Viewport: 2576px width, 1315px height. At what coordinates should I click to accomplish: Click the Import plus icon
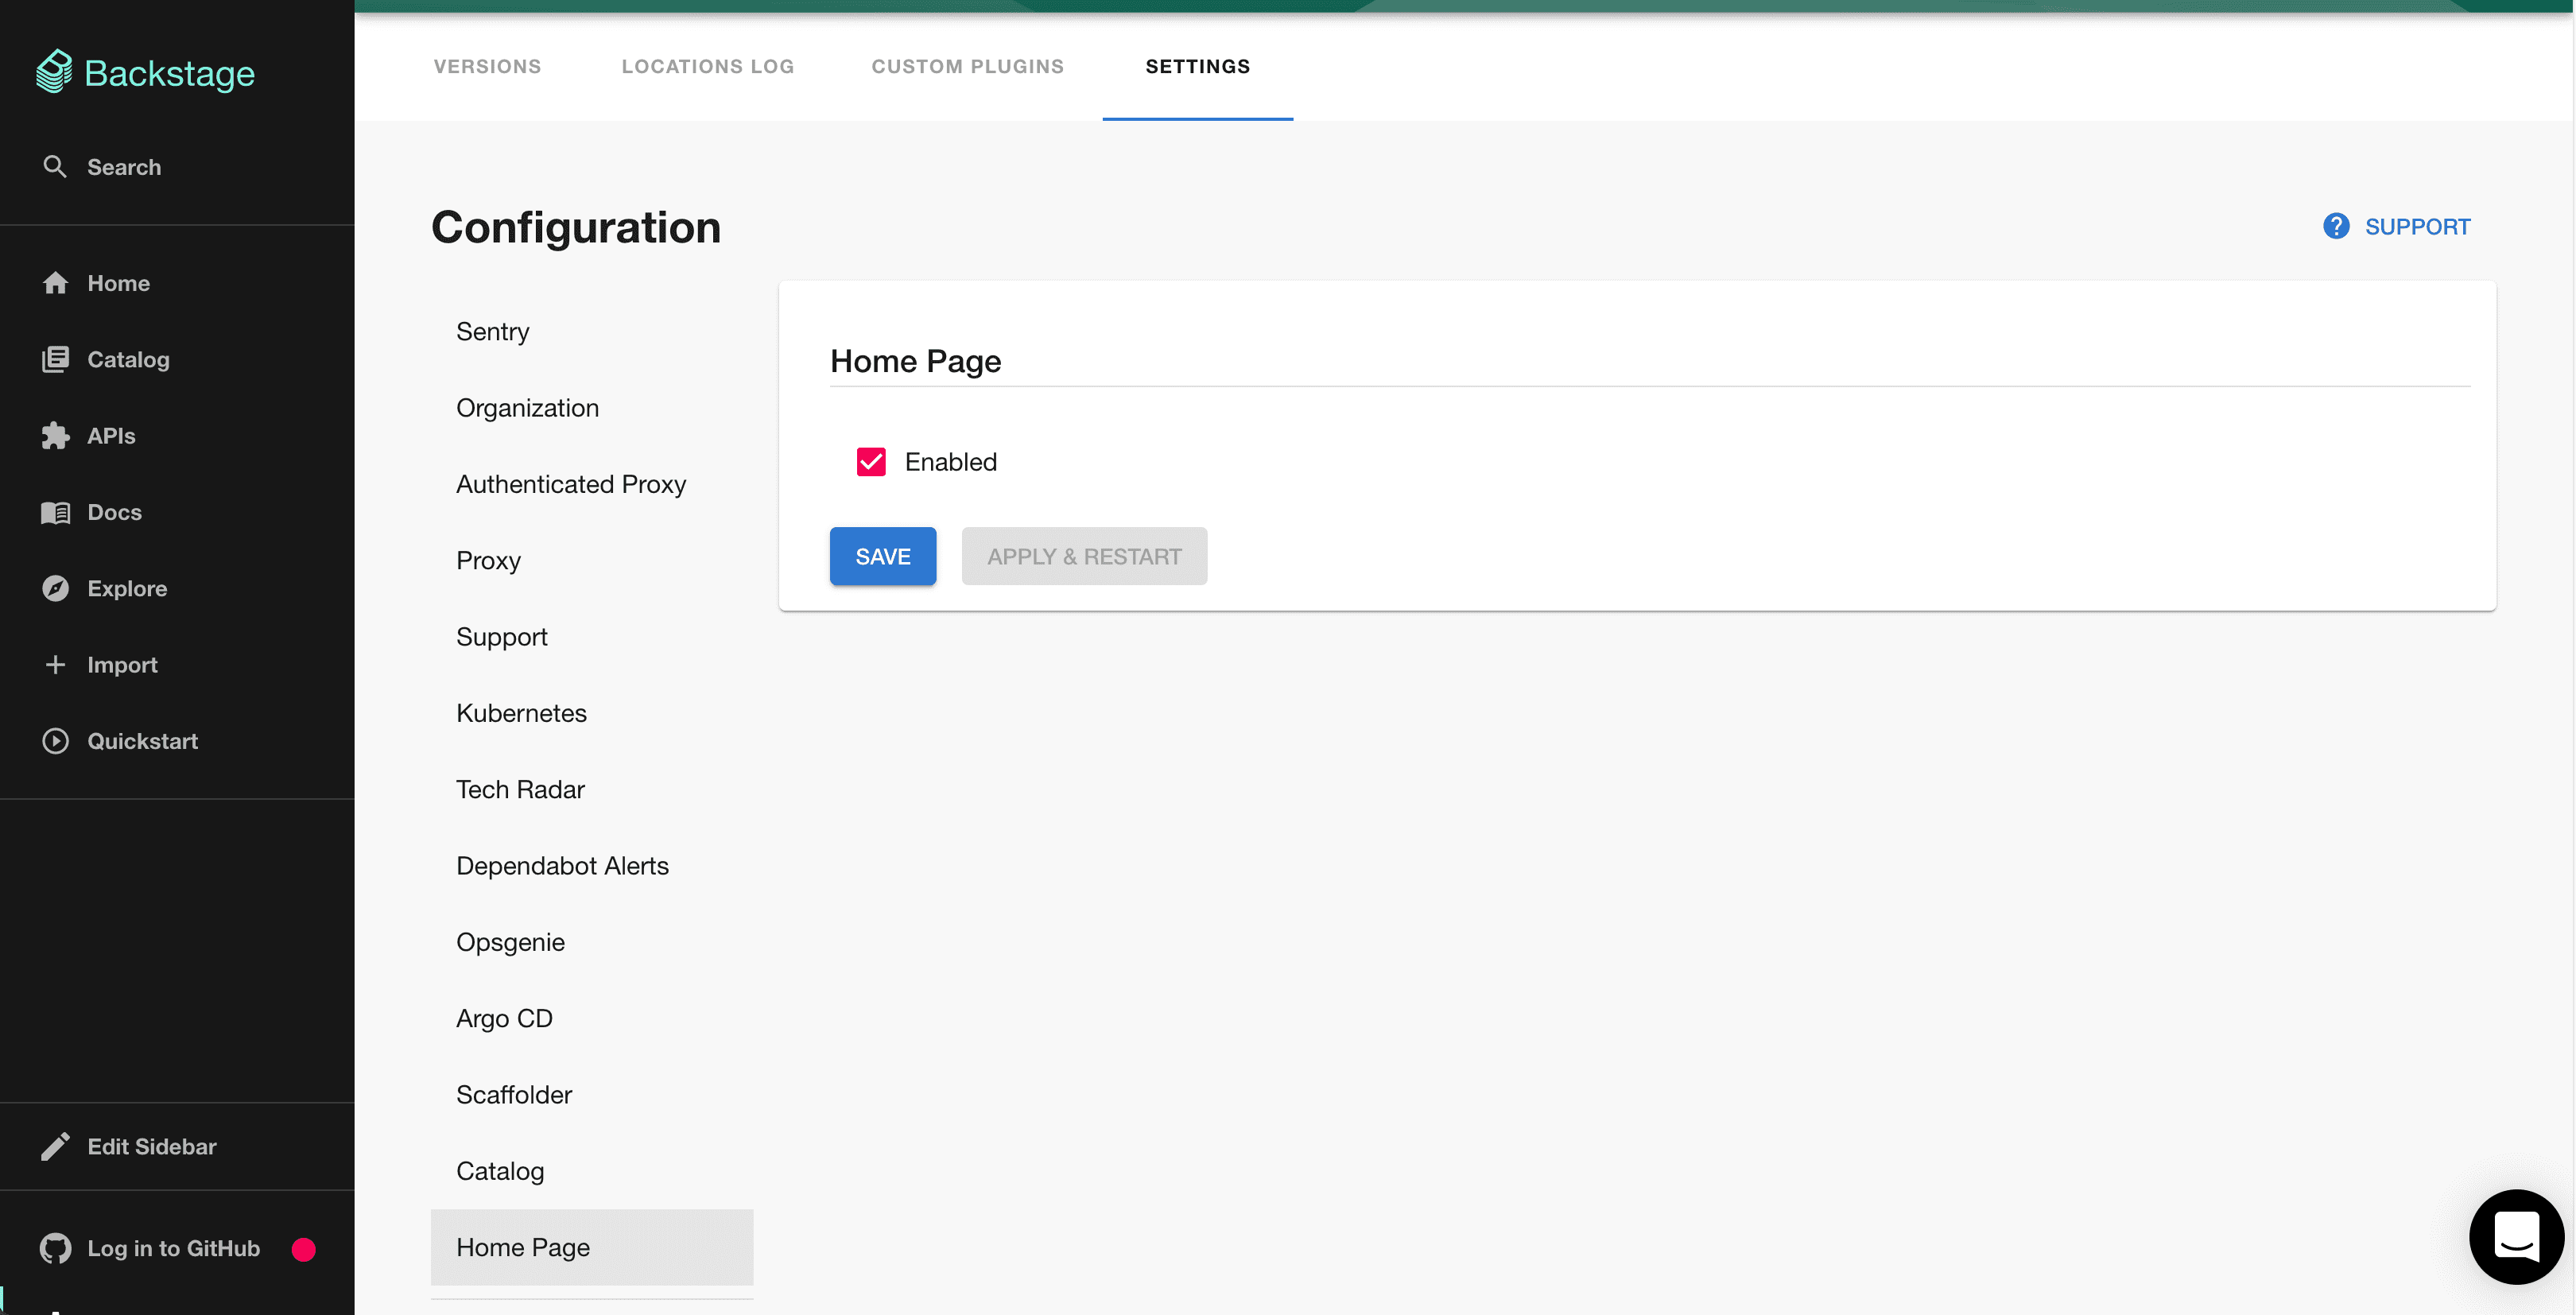pos(55,664)
